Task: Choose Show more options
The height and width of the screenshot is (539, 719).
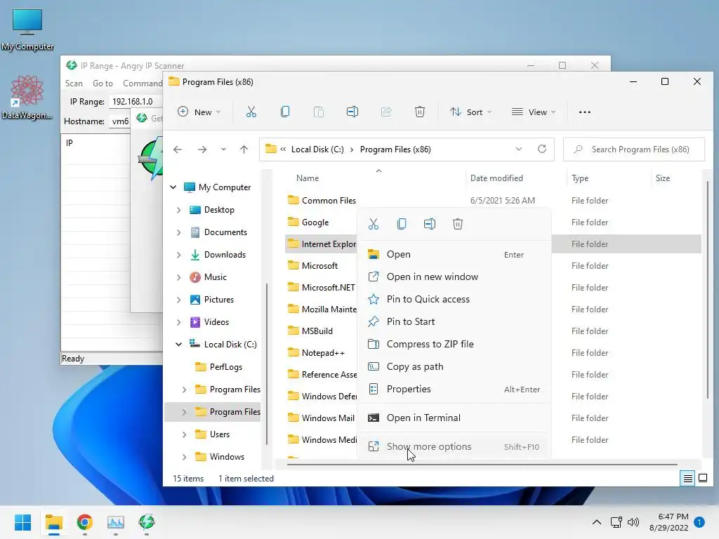Action: click(454, 446)
